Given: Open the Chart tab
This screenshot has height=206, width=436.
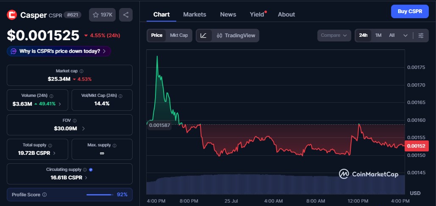Looking at the screenshot, I should tap(161, 14).
